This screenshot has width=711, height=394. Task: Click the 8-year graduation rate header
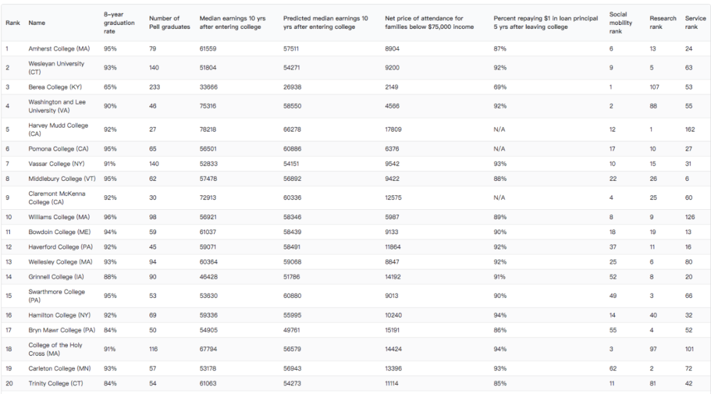pos(119,23)
